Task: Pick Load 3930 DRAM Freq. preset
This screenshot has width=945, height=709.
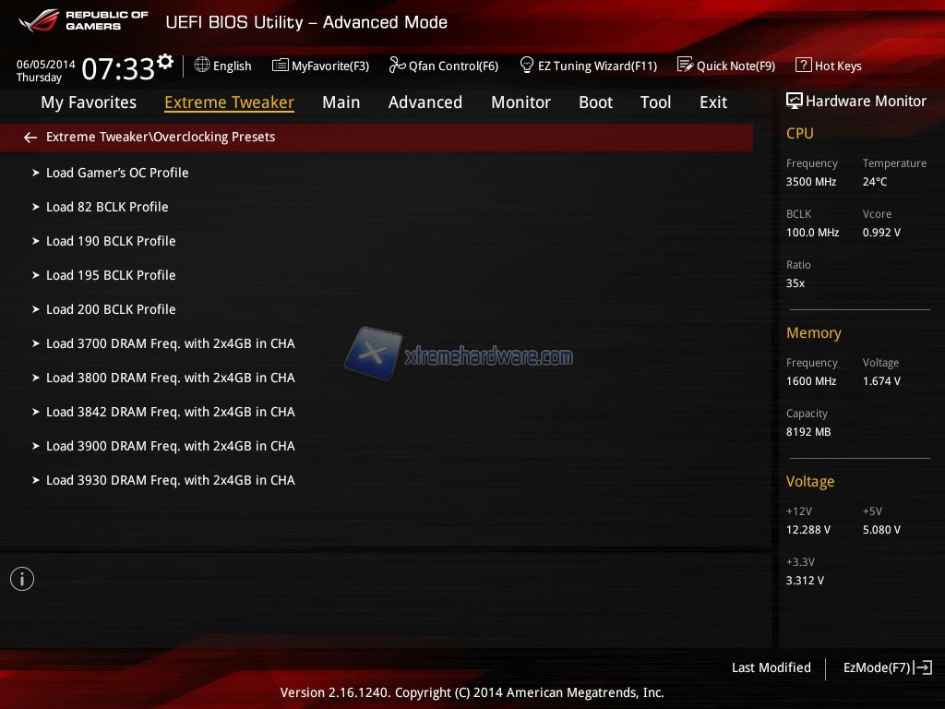Action: tap(170, 480)
